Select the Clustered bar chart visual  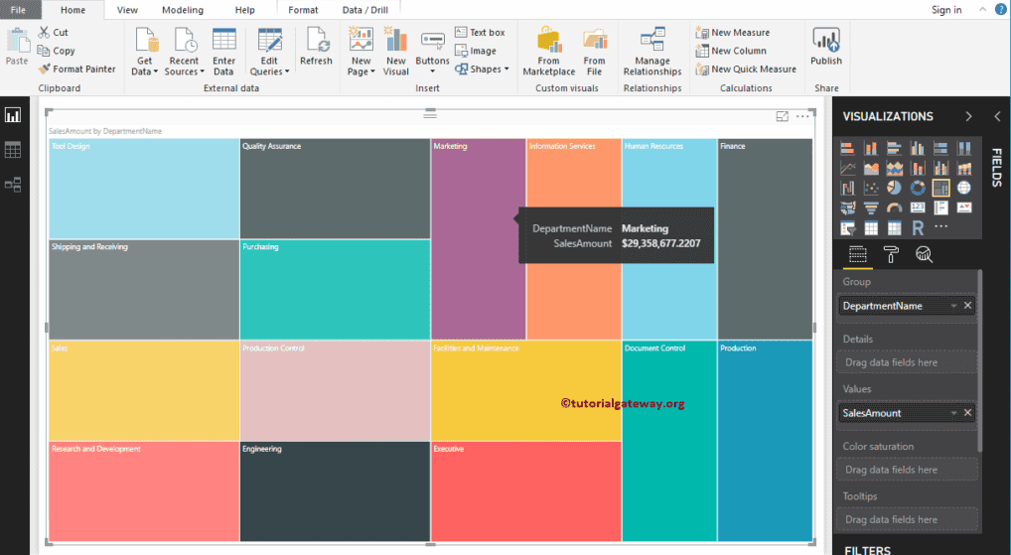894,149
